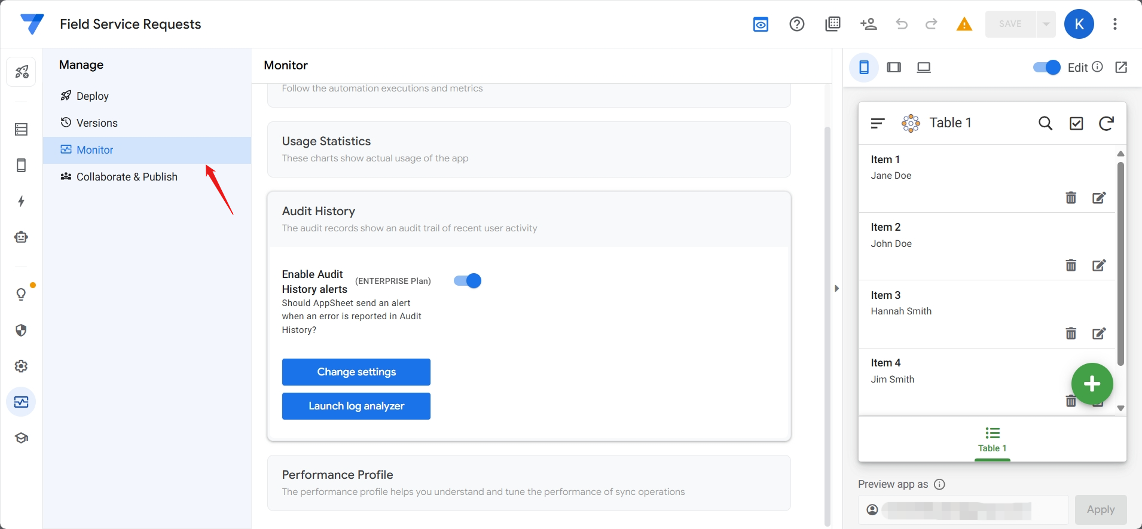Click the multi-select checkbox icon in preview
1142x529 pixels.
[x=1076, y=123]
